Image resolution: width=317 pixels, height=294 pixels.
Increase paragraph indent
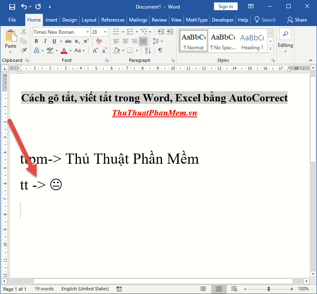tap(170, 32)
